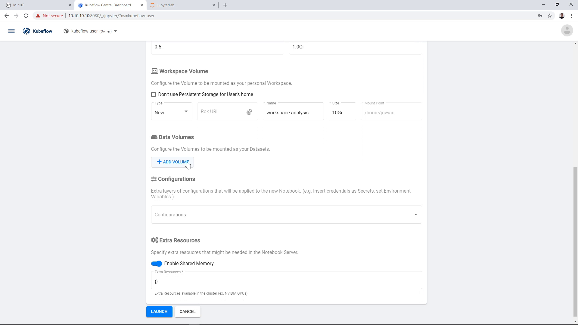The height and width of the screenshot is (325, 578).
Task: Close the JupyterLab tab
Action: 214,5
